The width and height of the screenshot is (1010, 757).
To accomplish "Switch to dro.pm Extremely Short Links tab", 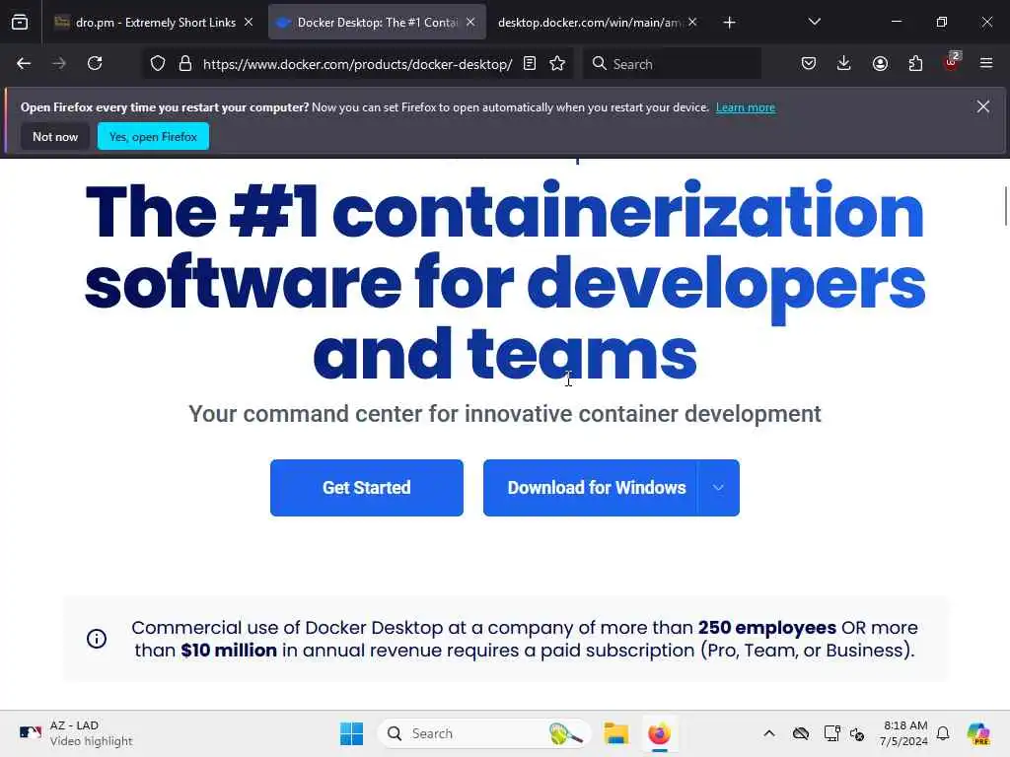I will tap(154, 23).
